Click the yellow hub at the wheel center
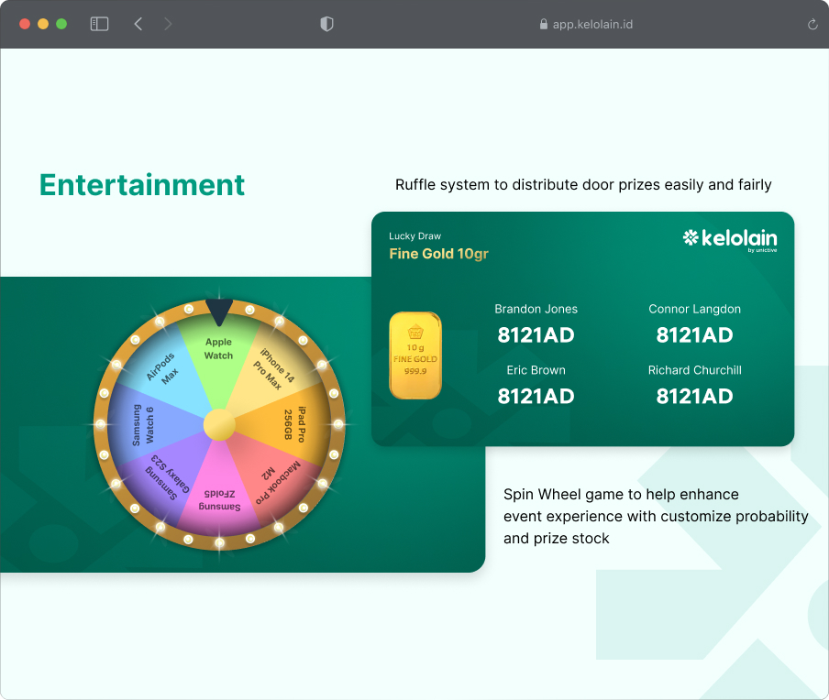Screen dimensions: 829x700 click(x=219, y=424)
